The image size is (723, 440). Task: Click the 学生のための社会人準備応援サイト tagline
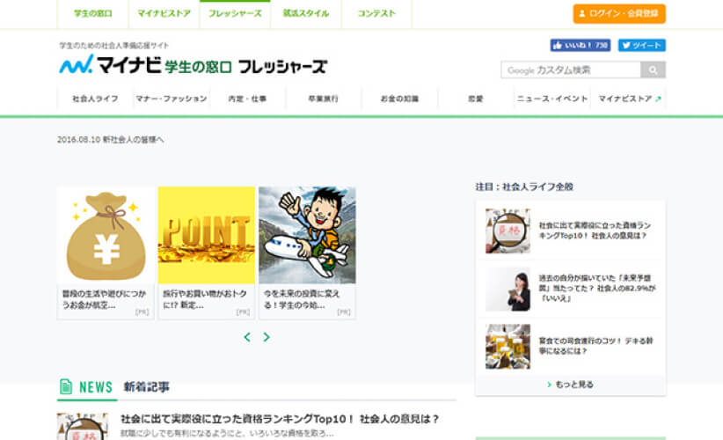(x=113, y=45)
